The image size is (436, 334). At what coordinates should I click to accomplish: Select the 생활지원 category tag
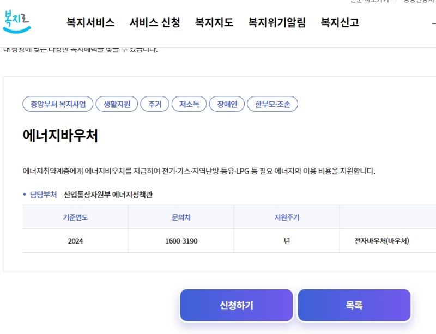pos(117,104)
